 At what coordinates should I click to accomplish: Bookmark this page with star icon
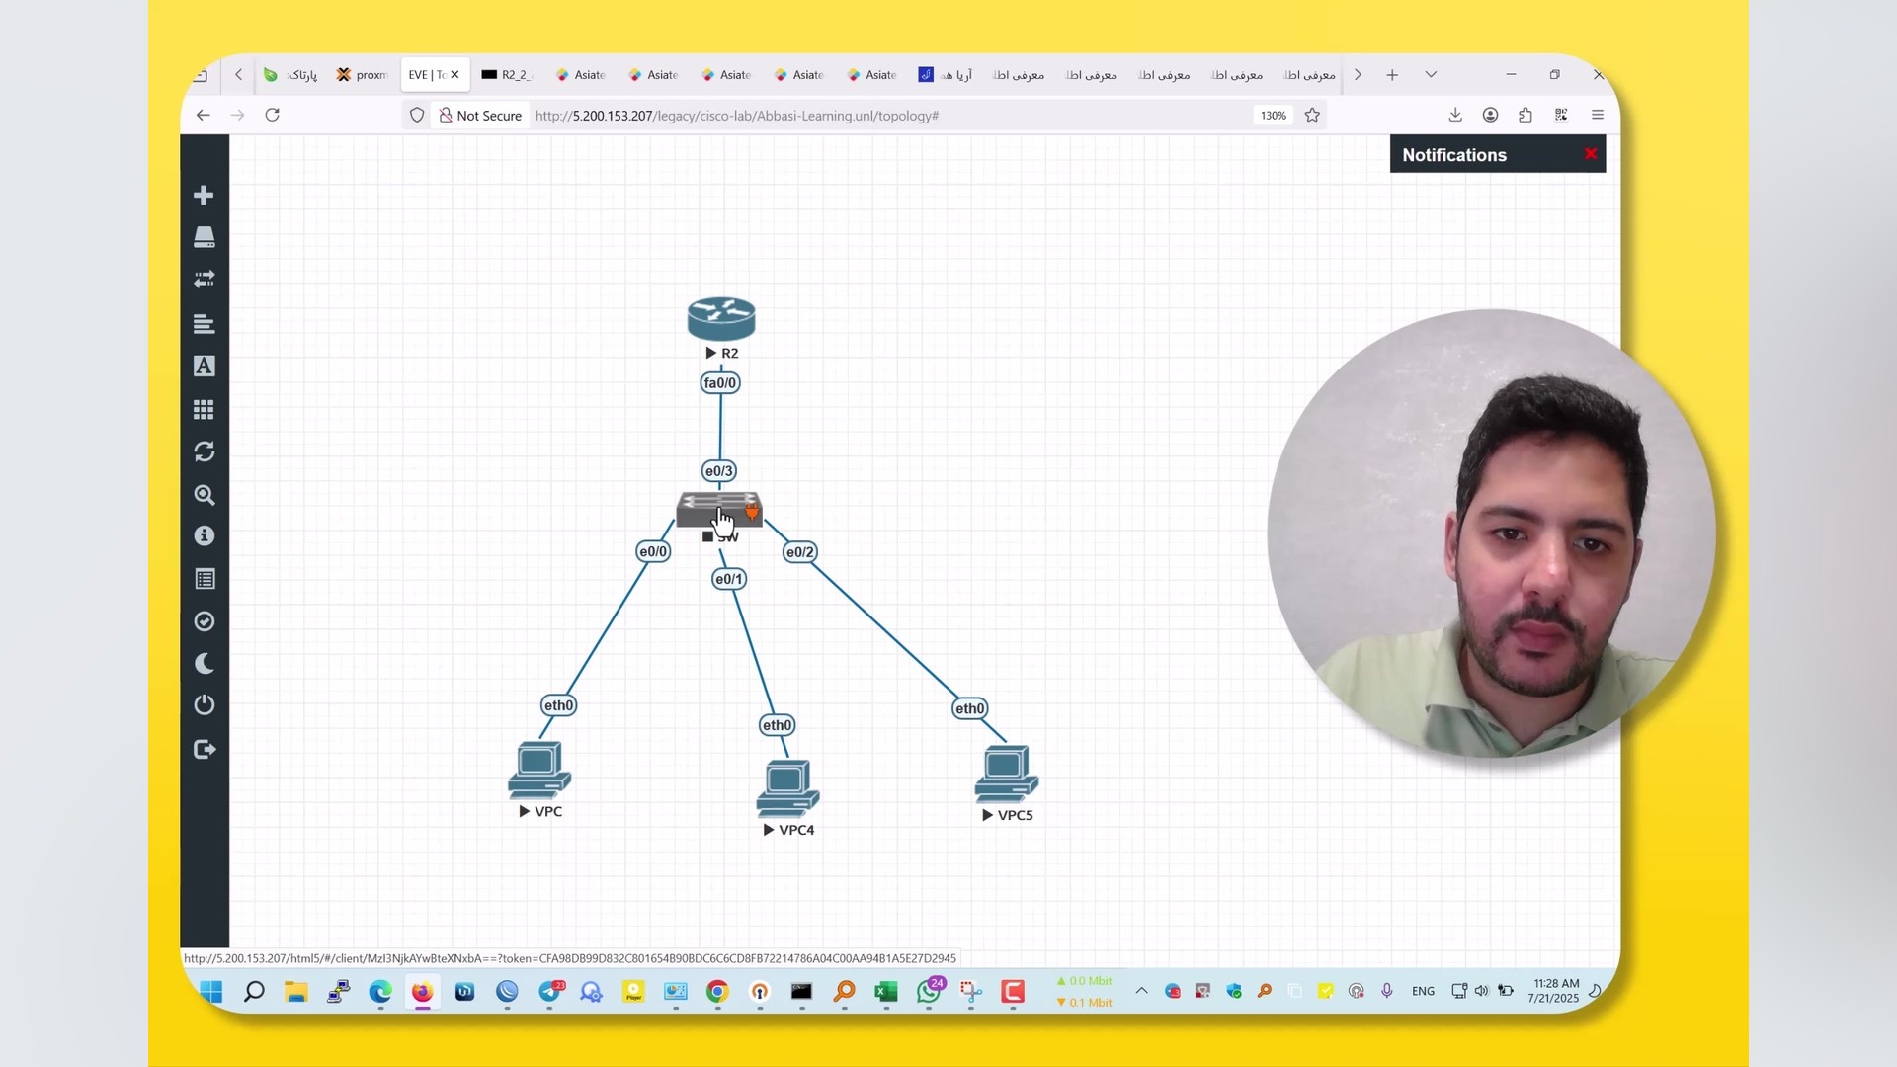[1312, 116]
